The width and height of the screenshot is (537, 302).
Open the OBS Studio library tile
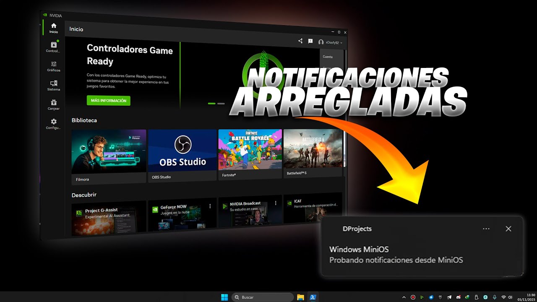pyautogui.click(x=182, y=155)
